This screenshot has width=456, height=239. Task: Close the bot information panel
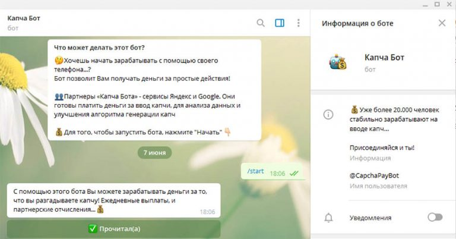442,23
